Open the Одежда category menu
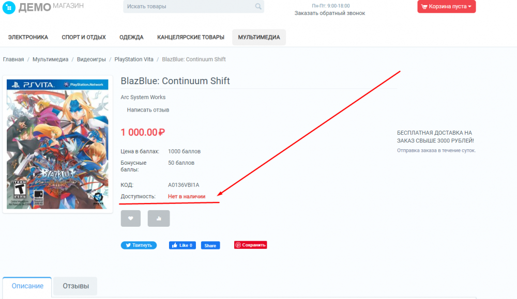 (x=131, y=37)
